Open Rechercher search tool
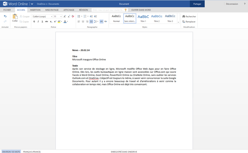This screenshot has width=248, height=153. (189, 16)
